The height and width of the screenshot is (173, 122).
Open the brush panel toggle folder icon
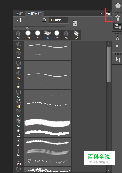(x=75, y=23)
